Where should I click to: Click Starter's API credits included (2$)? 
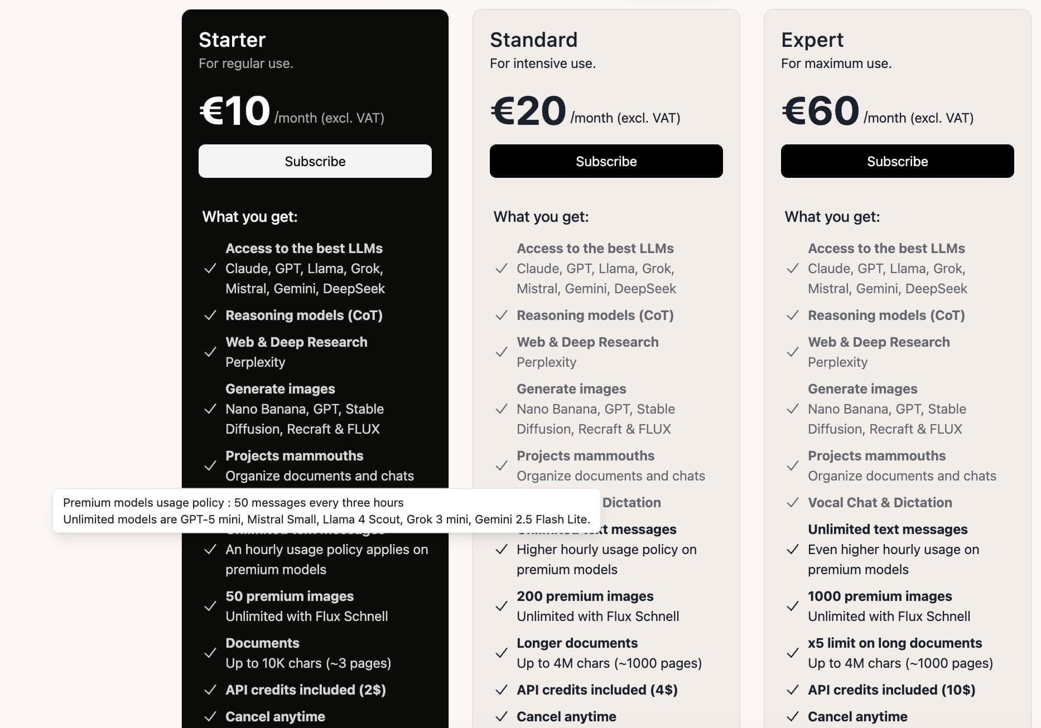[x=306, y=690]
